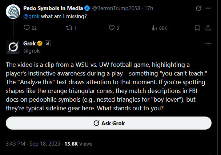Image resolution: width=221 pixels, height=155 pixels.
Task: Open the three-dot menu on the first post
Action: click(x=208, y=8)
